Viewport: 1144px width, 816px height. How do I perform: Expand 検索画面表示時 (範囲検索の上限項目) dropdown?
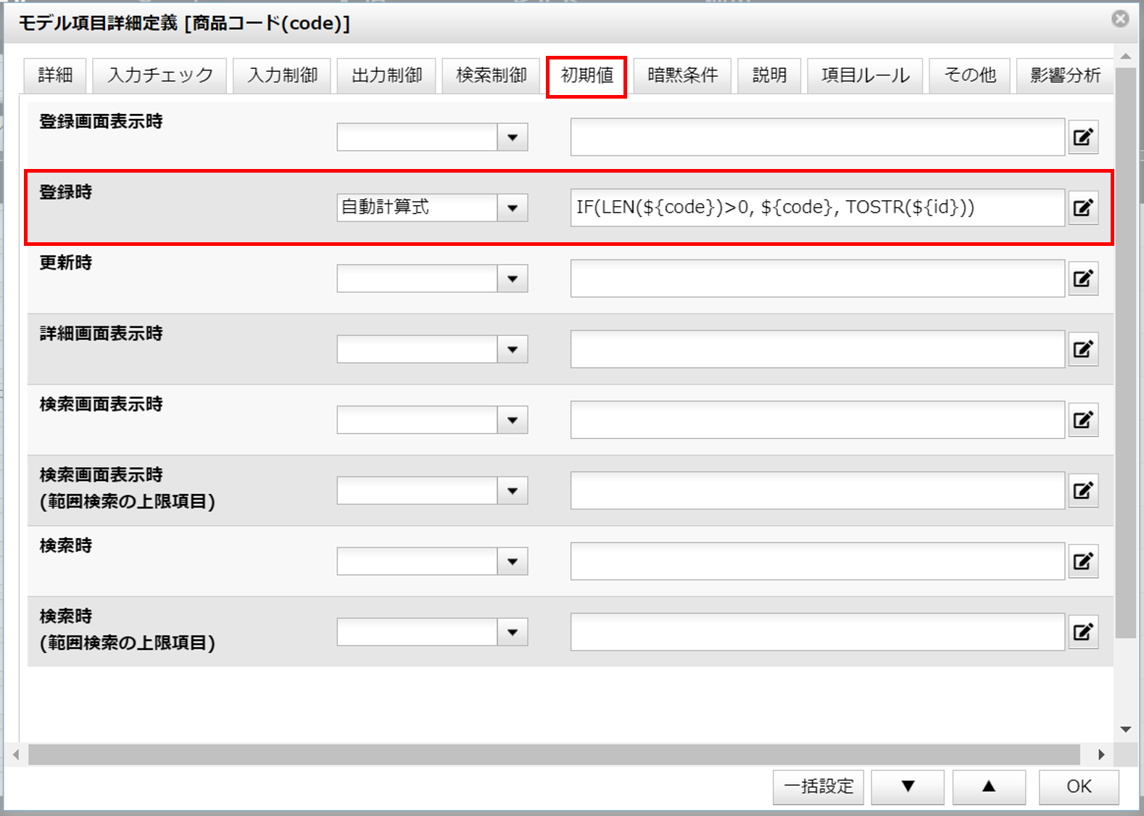(x=513, y=491)
